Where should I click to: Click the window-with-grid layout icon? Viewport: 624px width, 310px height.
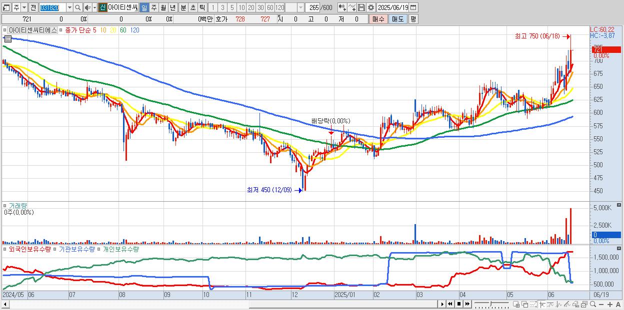pos(516,305)
